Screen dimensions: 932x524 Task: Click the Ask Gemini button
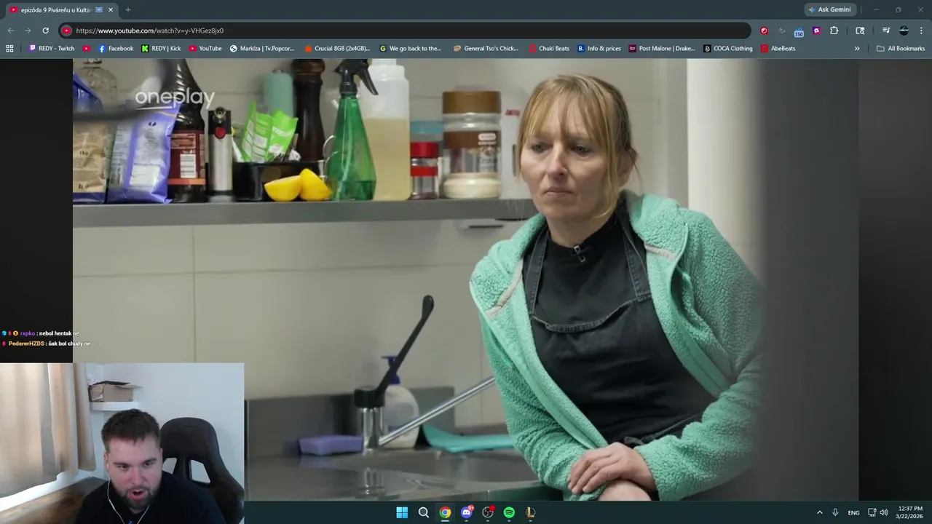coord(829,9)
